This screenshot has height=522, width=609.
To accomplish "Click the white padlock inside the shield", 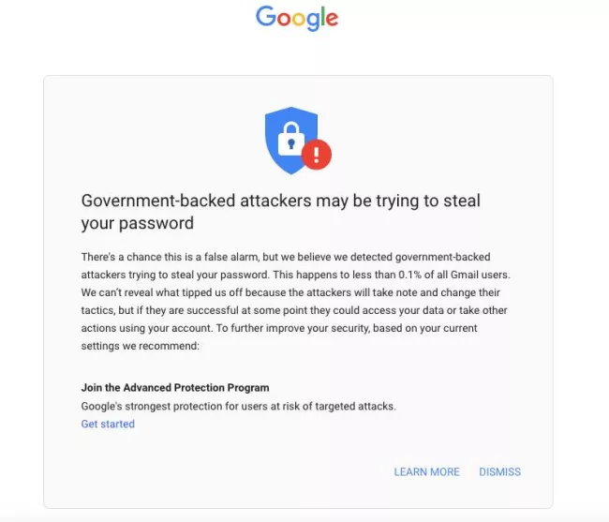I will pyautogui.click(x=291, y=139).
